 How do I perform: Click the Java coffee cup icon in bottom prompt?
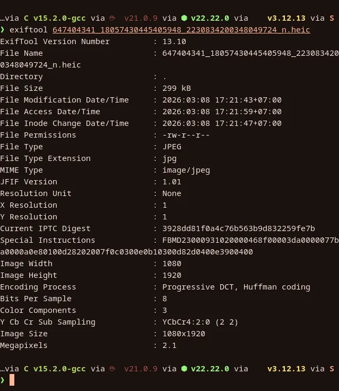[111, 369]
